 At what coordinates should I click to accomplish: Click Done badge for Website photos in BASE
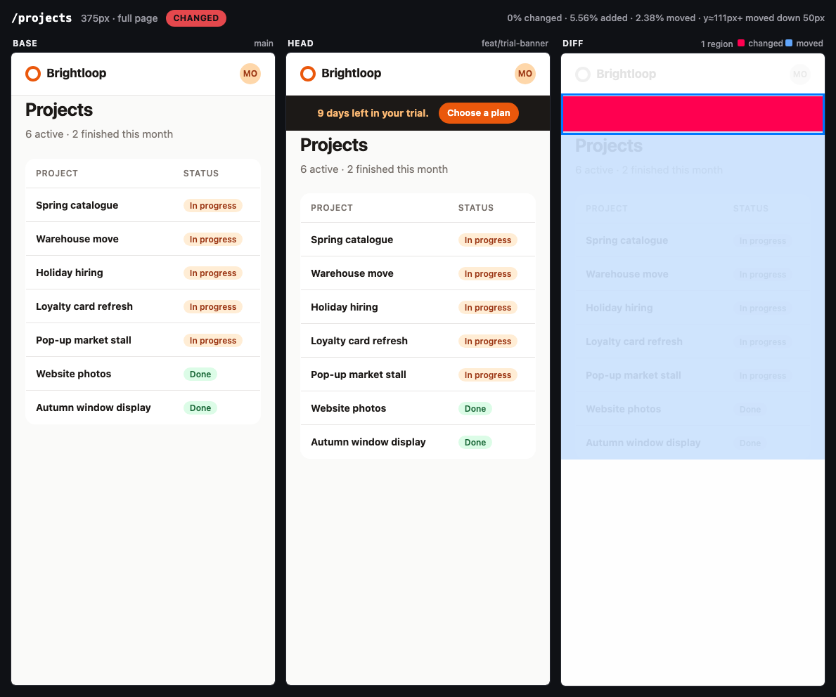(200, 374)
